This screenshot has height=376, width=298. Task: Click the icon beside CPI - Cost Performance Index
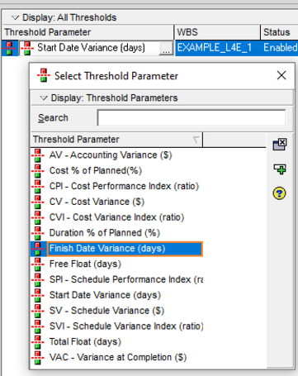click(x=38, y=187)
